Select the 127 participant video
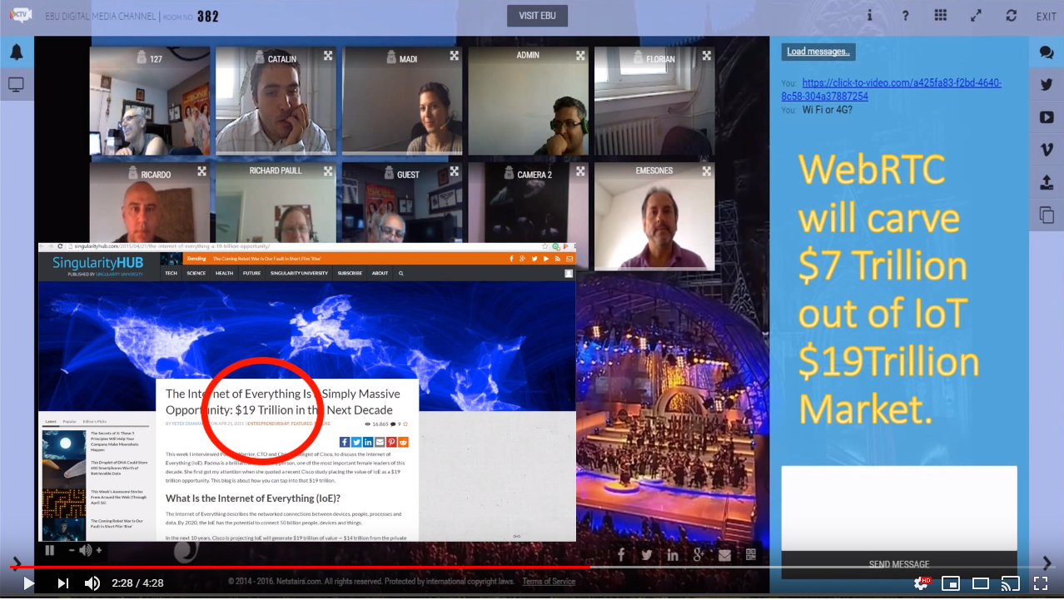This screenshot has width=1064, height=600. tap(150, 101)
